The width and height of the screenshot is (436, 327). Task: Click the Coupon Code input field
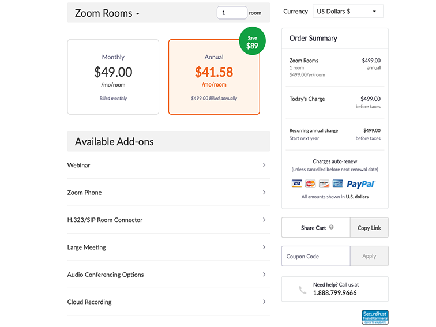click(315, 256)
